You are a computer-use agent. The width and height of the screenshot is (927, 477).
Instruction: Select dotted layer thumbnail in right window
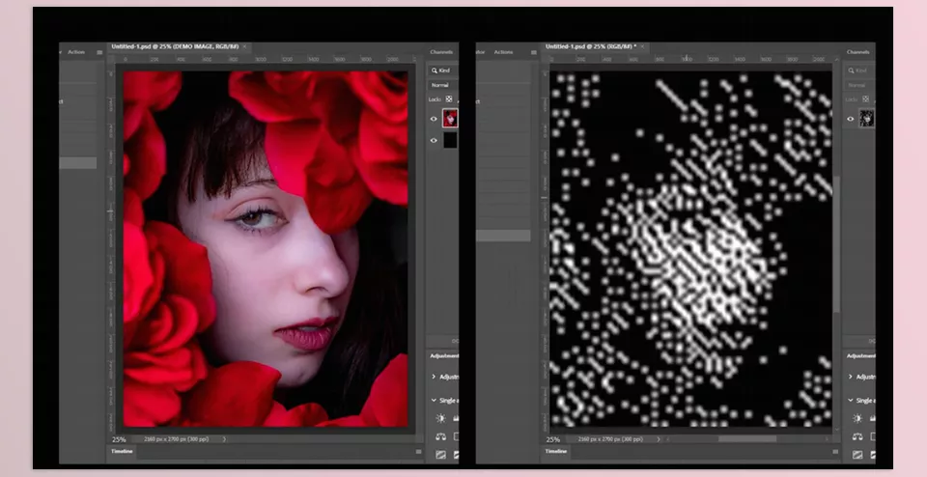(867, 118)
